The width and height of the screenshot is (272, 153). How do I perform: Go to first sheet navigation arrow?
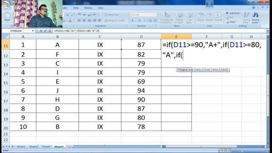click(x=3, y=147)
